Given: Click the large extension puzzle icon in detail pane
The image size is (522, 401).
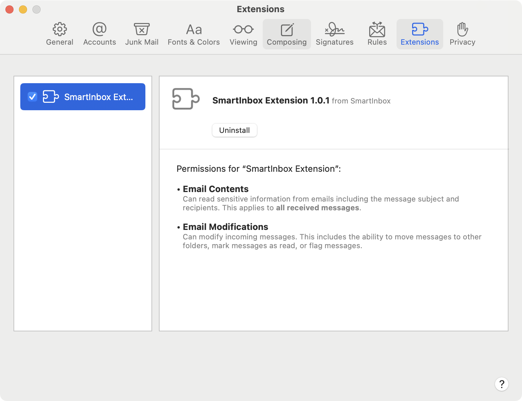Looking at the screenshot, I should point(186,99).
